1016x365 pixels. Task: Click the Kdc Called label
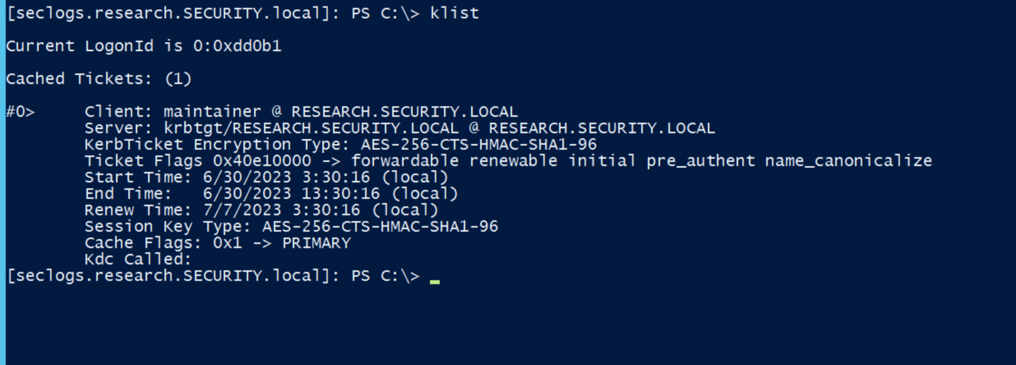click(138, 259)
